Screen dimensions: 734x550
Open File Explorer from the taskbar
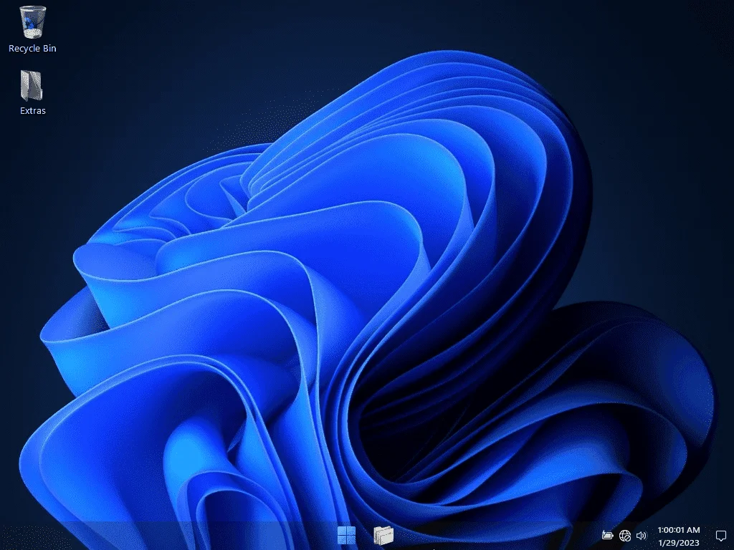point(383,535)
